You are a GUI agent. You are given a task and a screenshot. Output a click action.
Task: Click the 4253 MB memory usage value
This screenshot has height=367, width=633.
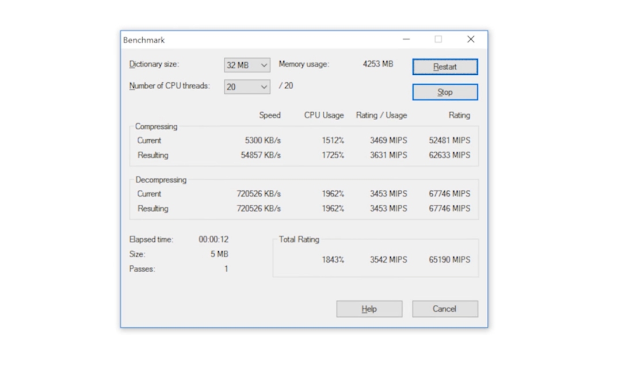point(377,64)
